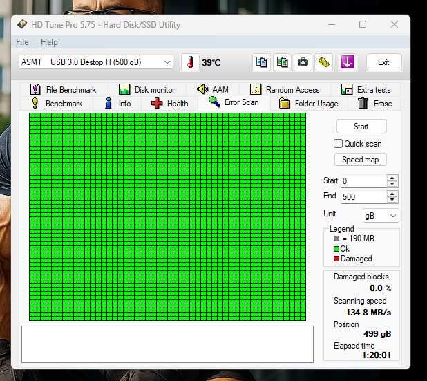Image resolution: width=427 pixels, height=381 pixels.
Task: Open the Extra tests tab
Action: pyautogui.click(x=366, y=90)
